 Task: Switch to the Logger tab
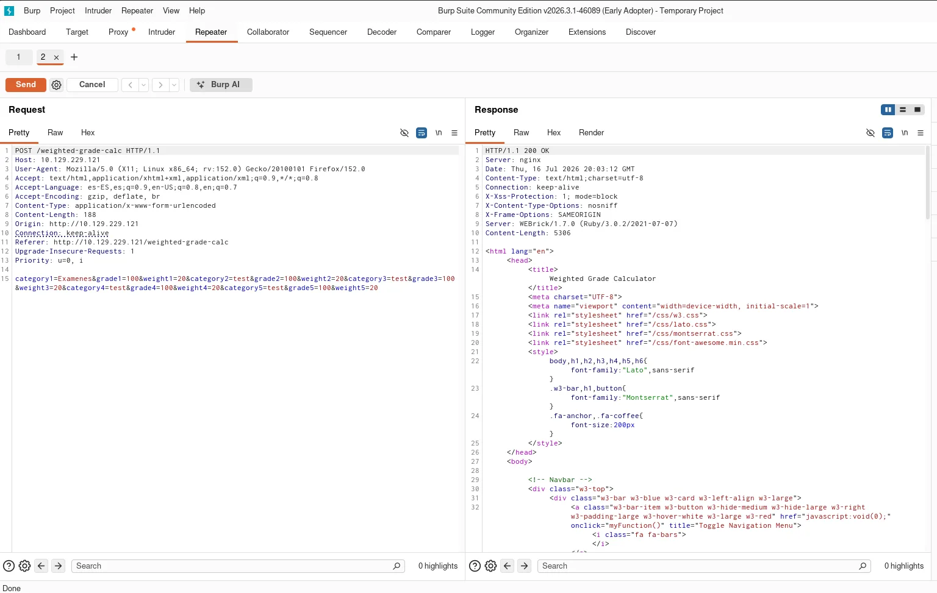[483, 32]
